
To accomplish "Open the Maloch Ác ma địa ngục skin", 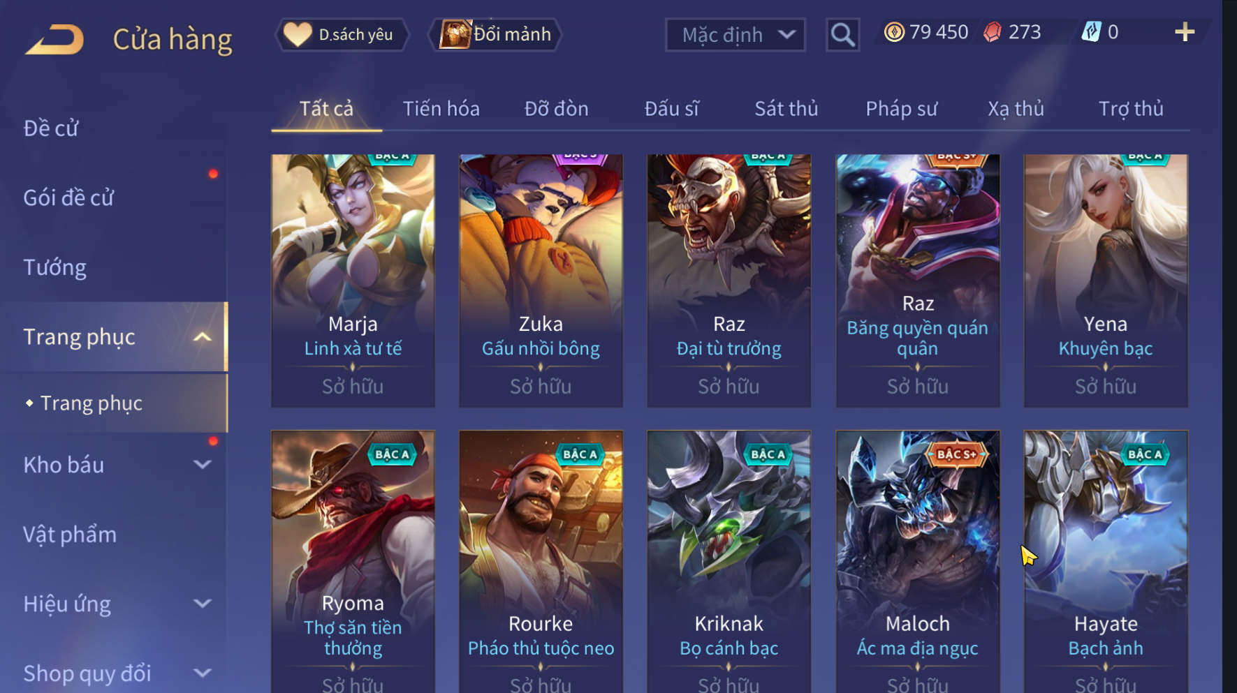I will coord(917,562).
